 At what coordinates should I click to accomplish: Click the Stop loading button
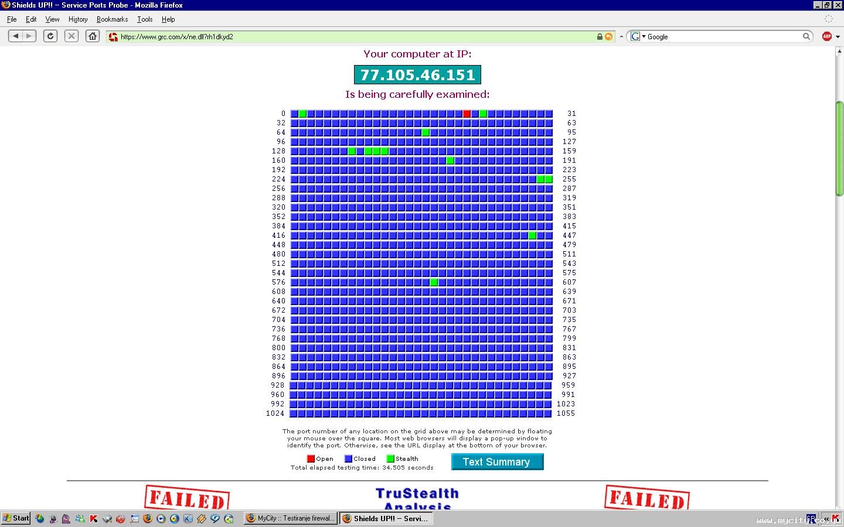(x=72, y=36)
